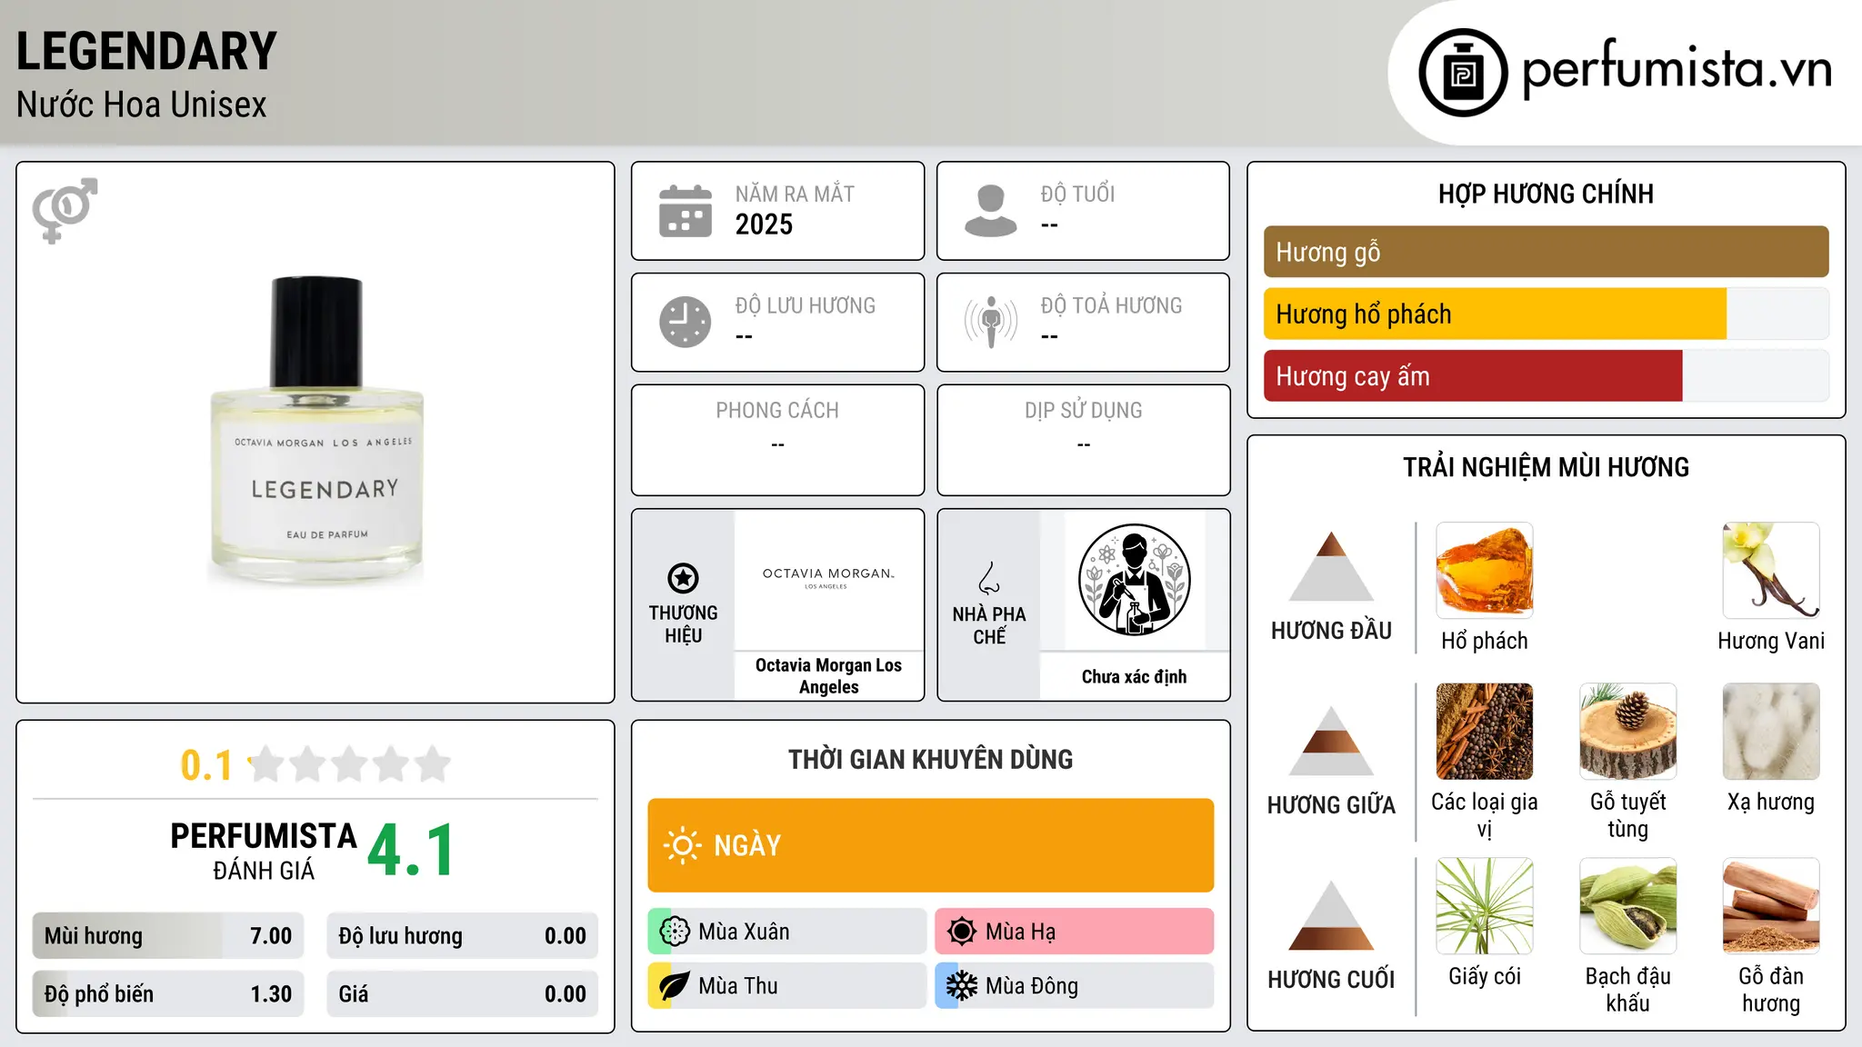The width and height of the screenshot is (1862, 1047).
Task: Click the Hương cuối pyramid icon
Action: [x=1331, y=915]
